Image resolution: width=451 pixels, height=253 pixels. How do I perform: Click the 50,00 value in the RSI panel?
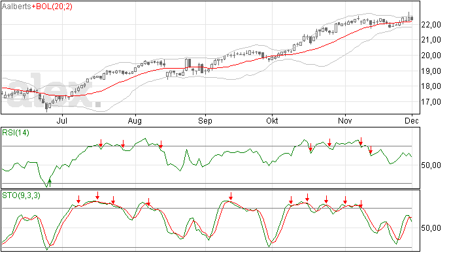431,165
